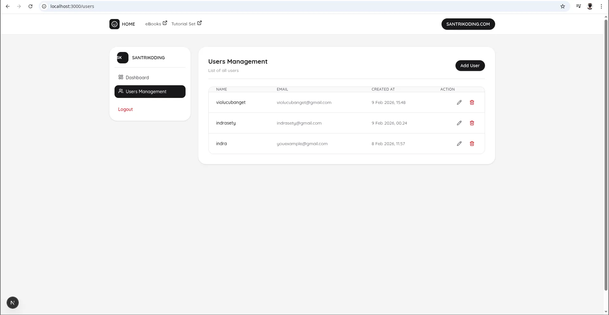Viewport: 609px width, 315px height.
Task: Click the name cell violucubanget
Action: (231, 102)
